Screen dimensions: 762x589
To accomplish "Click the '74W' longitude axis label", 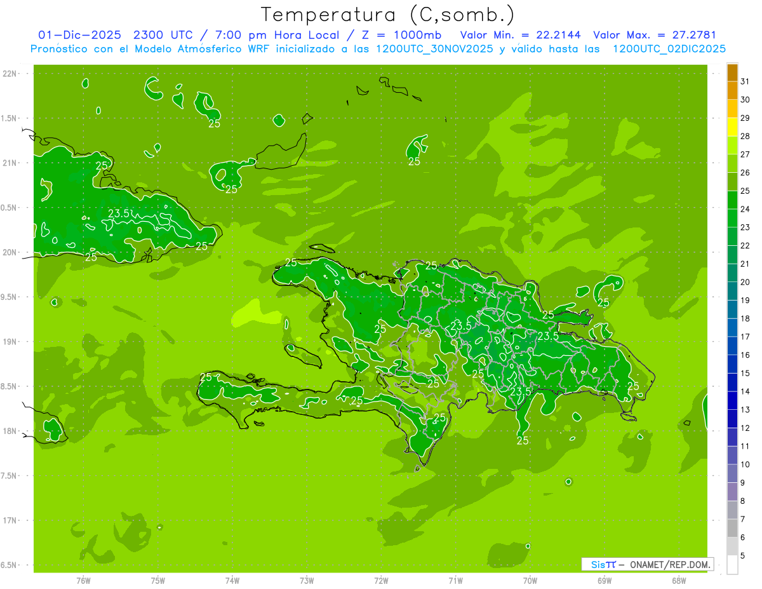I will click(232, 580).
